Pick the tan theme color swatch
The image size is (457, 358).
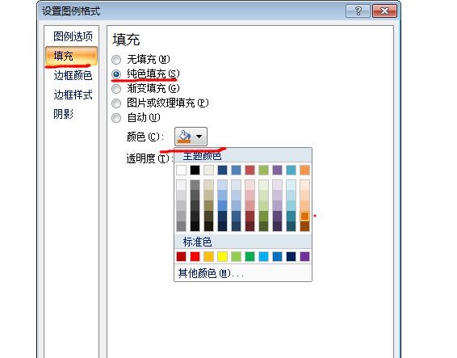[x=208, y=170]
